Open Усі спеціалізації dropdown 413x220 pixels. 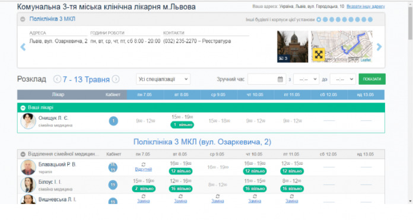(x=163, y=79)
